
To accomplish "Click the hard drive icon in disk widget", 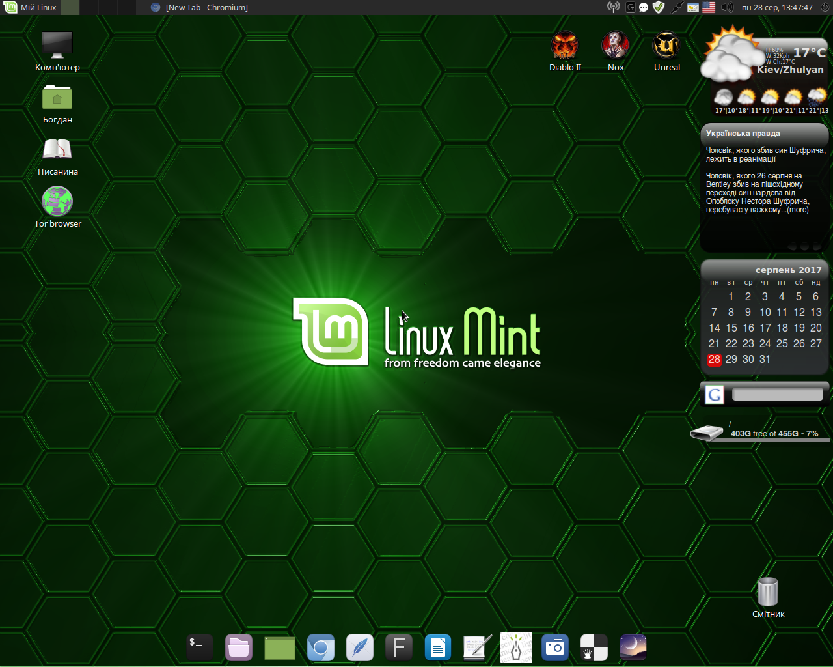I will 707,433.
